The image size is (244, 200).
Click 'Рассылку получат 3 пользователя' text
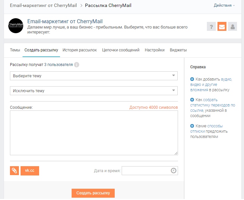(41, 65)
